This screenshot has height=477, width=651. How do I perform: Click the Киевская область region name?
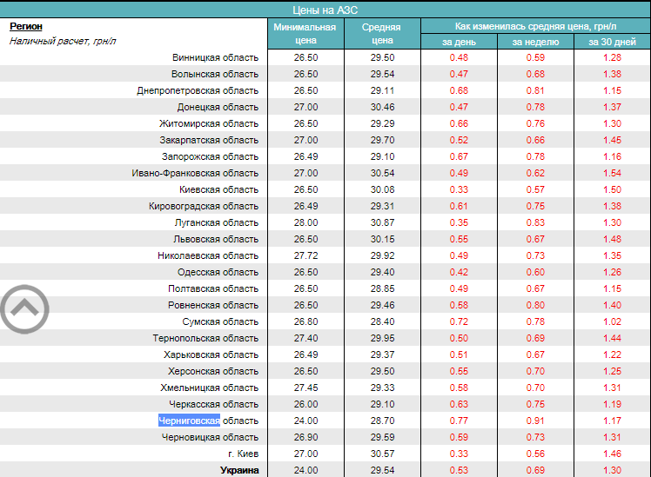pyautogui.click(x=218, y=189)
